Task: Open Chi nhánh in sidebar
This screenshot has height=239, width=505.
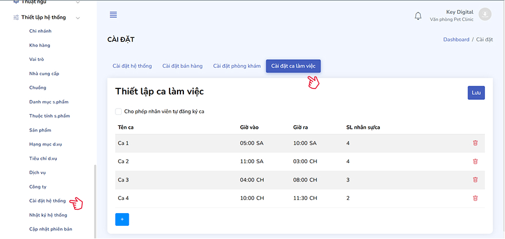Action: [x=40, y=31]
